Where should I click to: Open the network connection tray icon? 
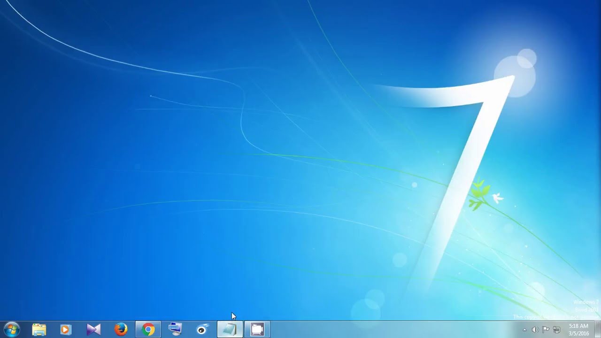point(556,330)
